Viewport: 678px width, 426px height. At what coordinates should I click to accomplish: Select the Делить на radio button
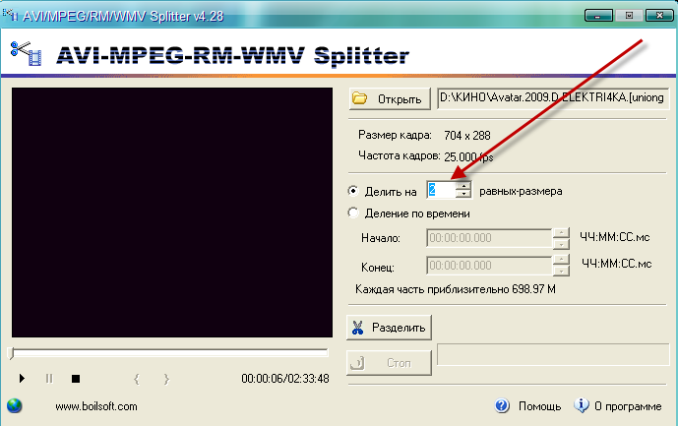click(353, 191)
